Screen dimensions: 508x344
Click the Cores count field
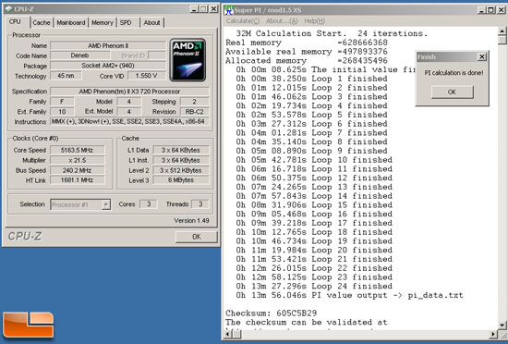(x=149, y=204)
